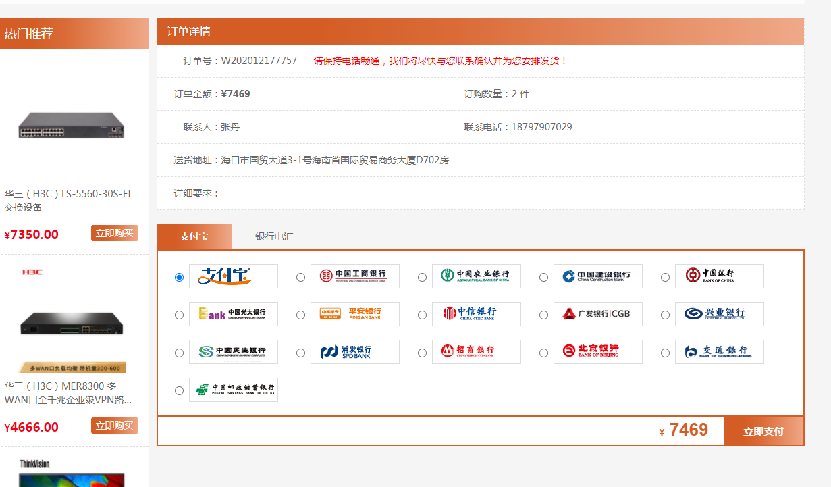Select the 中国邮政储蓄银行 radio button

pos(179,390)
